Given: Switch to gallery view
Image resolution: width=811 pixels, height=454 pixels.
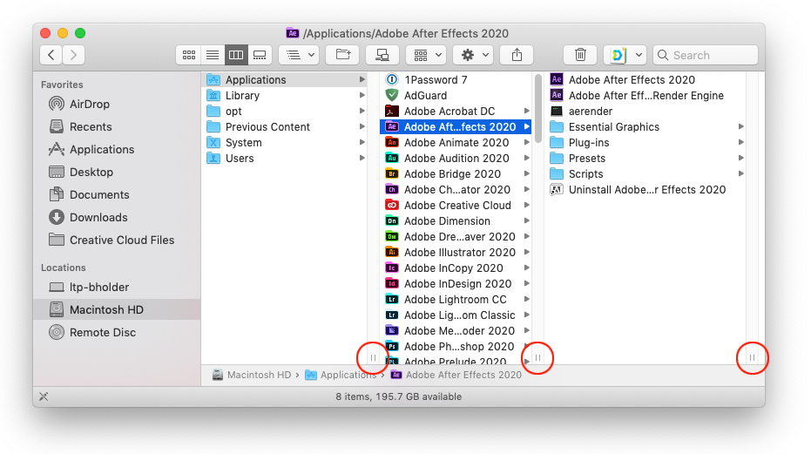Looking at the screenshot, I should coord(260,55).
